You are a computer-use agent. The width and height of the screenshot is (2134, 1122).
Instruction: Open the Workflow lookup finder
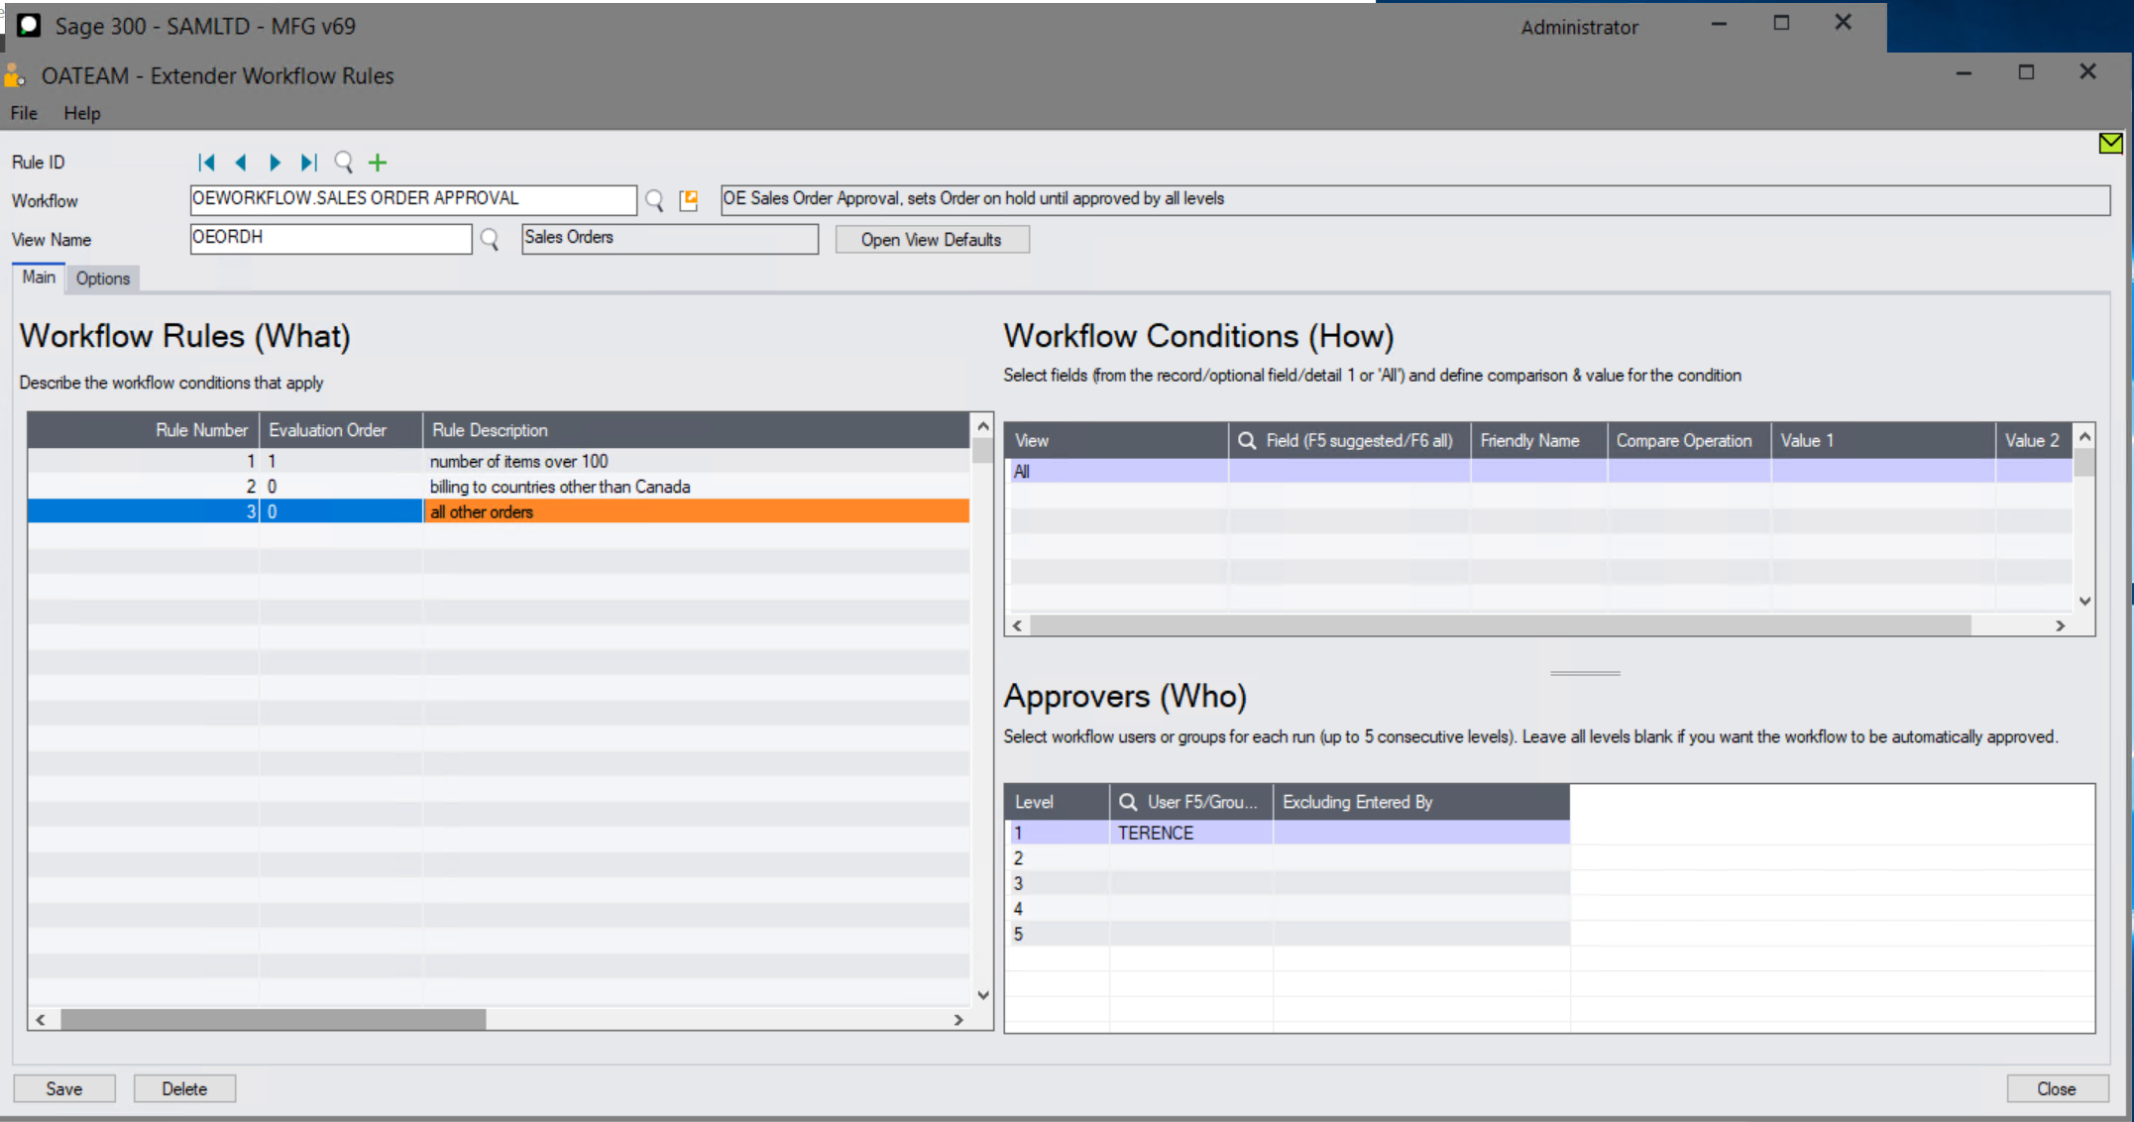pyautogui.click(x=654, y=199)
